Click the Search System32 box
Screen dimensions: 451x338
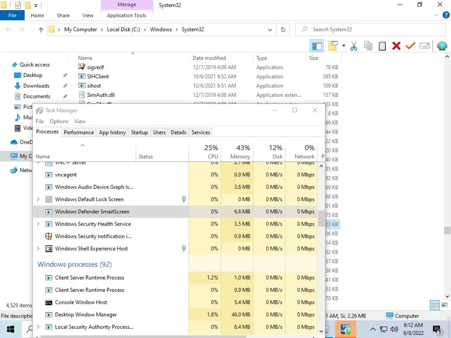pos(370,29)
